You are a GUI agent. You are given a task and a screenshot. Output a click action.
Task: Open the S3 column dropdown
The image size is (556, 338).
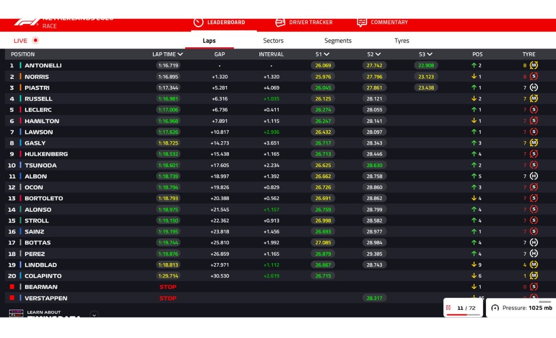[430, 54]
